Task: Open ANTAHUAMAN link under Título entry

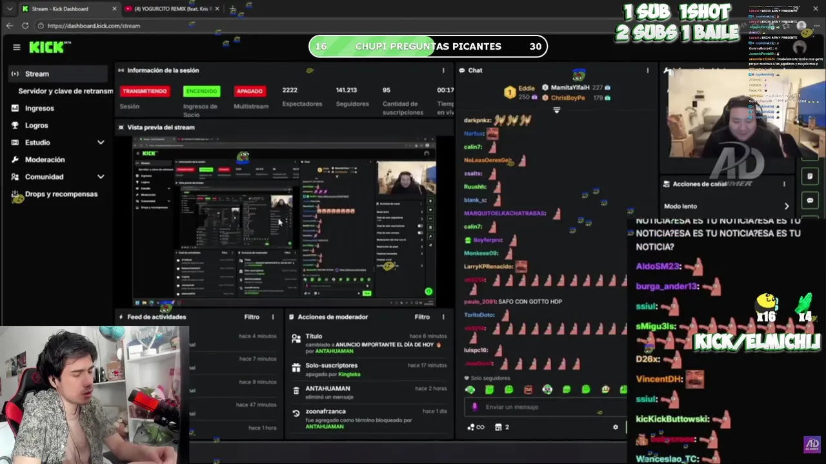Action: pyautogui.click(x=335, y=351)
